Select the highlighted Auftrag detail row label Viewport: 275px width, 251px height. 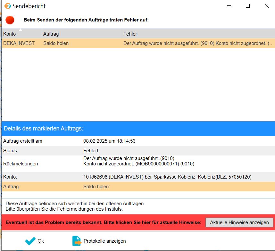tap(11, 187)
